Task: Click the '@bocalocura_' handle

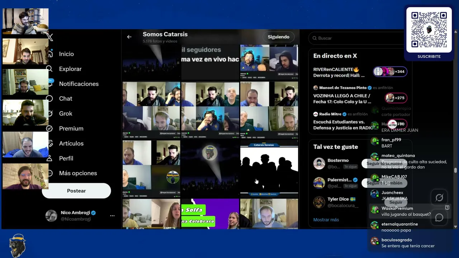Action: (x=343, y=205)
